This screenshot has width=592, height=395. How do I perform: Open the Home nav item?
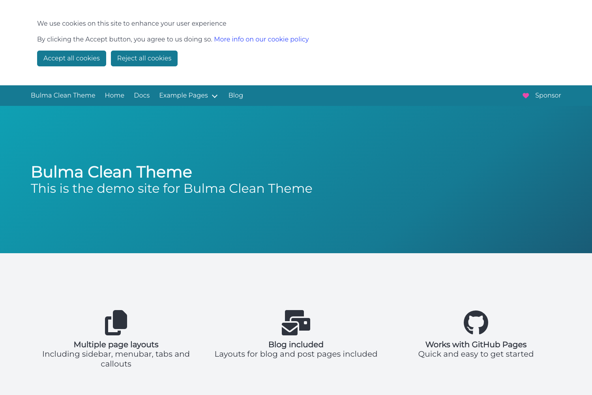(x=114, y=96)
